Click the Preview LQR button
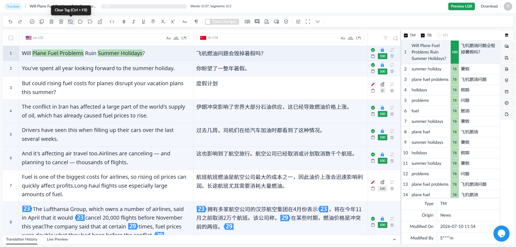The width and height of the screenshot is (516, 247). pos(461,6)
